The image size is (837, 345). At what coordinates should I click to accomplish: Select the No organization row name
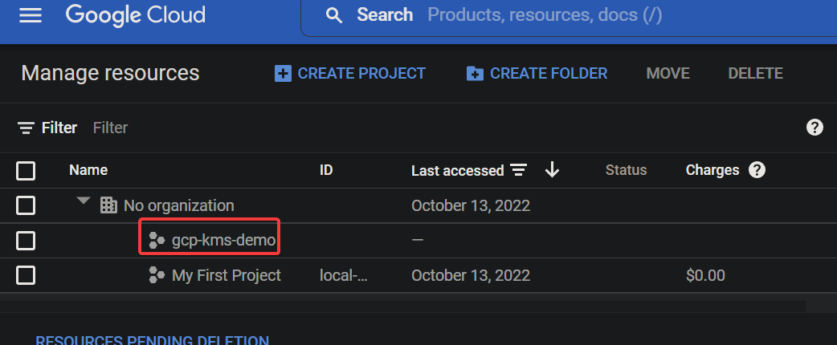(179, 205)
